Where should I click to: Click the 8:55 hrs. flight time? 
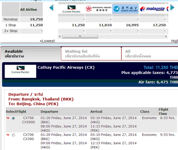(168, 118)
